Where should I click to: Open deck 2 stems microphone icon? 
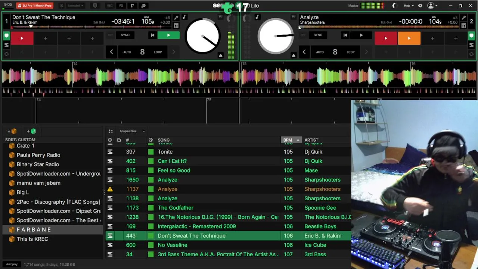pos(463,18)
